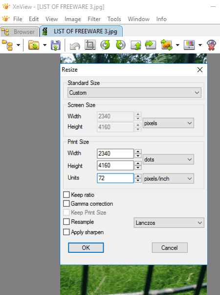
Task: Rotate image clockwise using toolbar icon
Action: tap(121, 45)
